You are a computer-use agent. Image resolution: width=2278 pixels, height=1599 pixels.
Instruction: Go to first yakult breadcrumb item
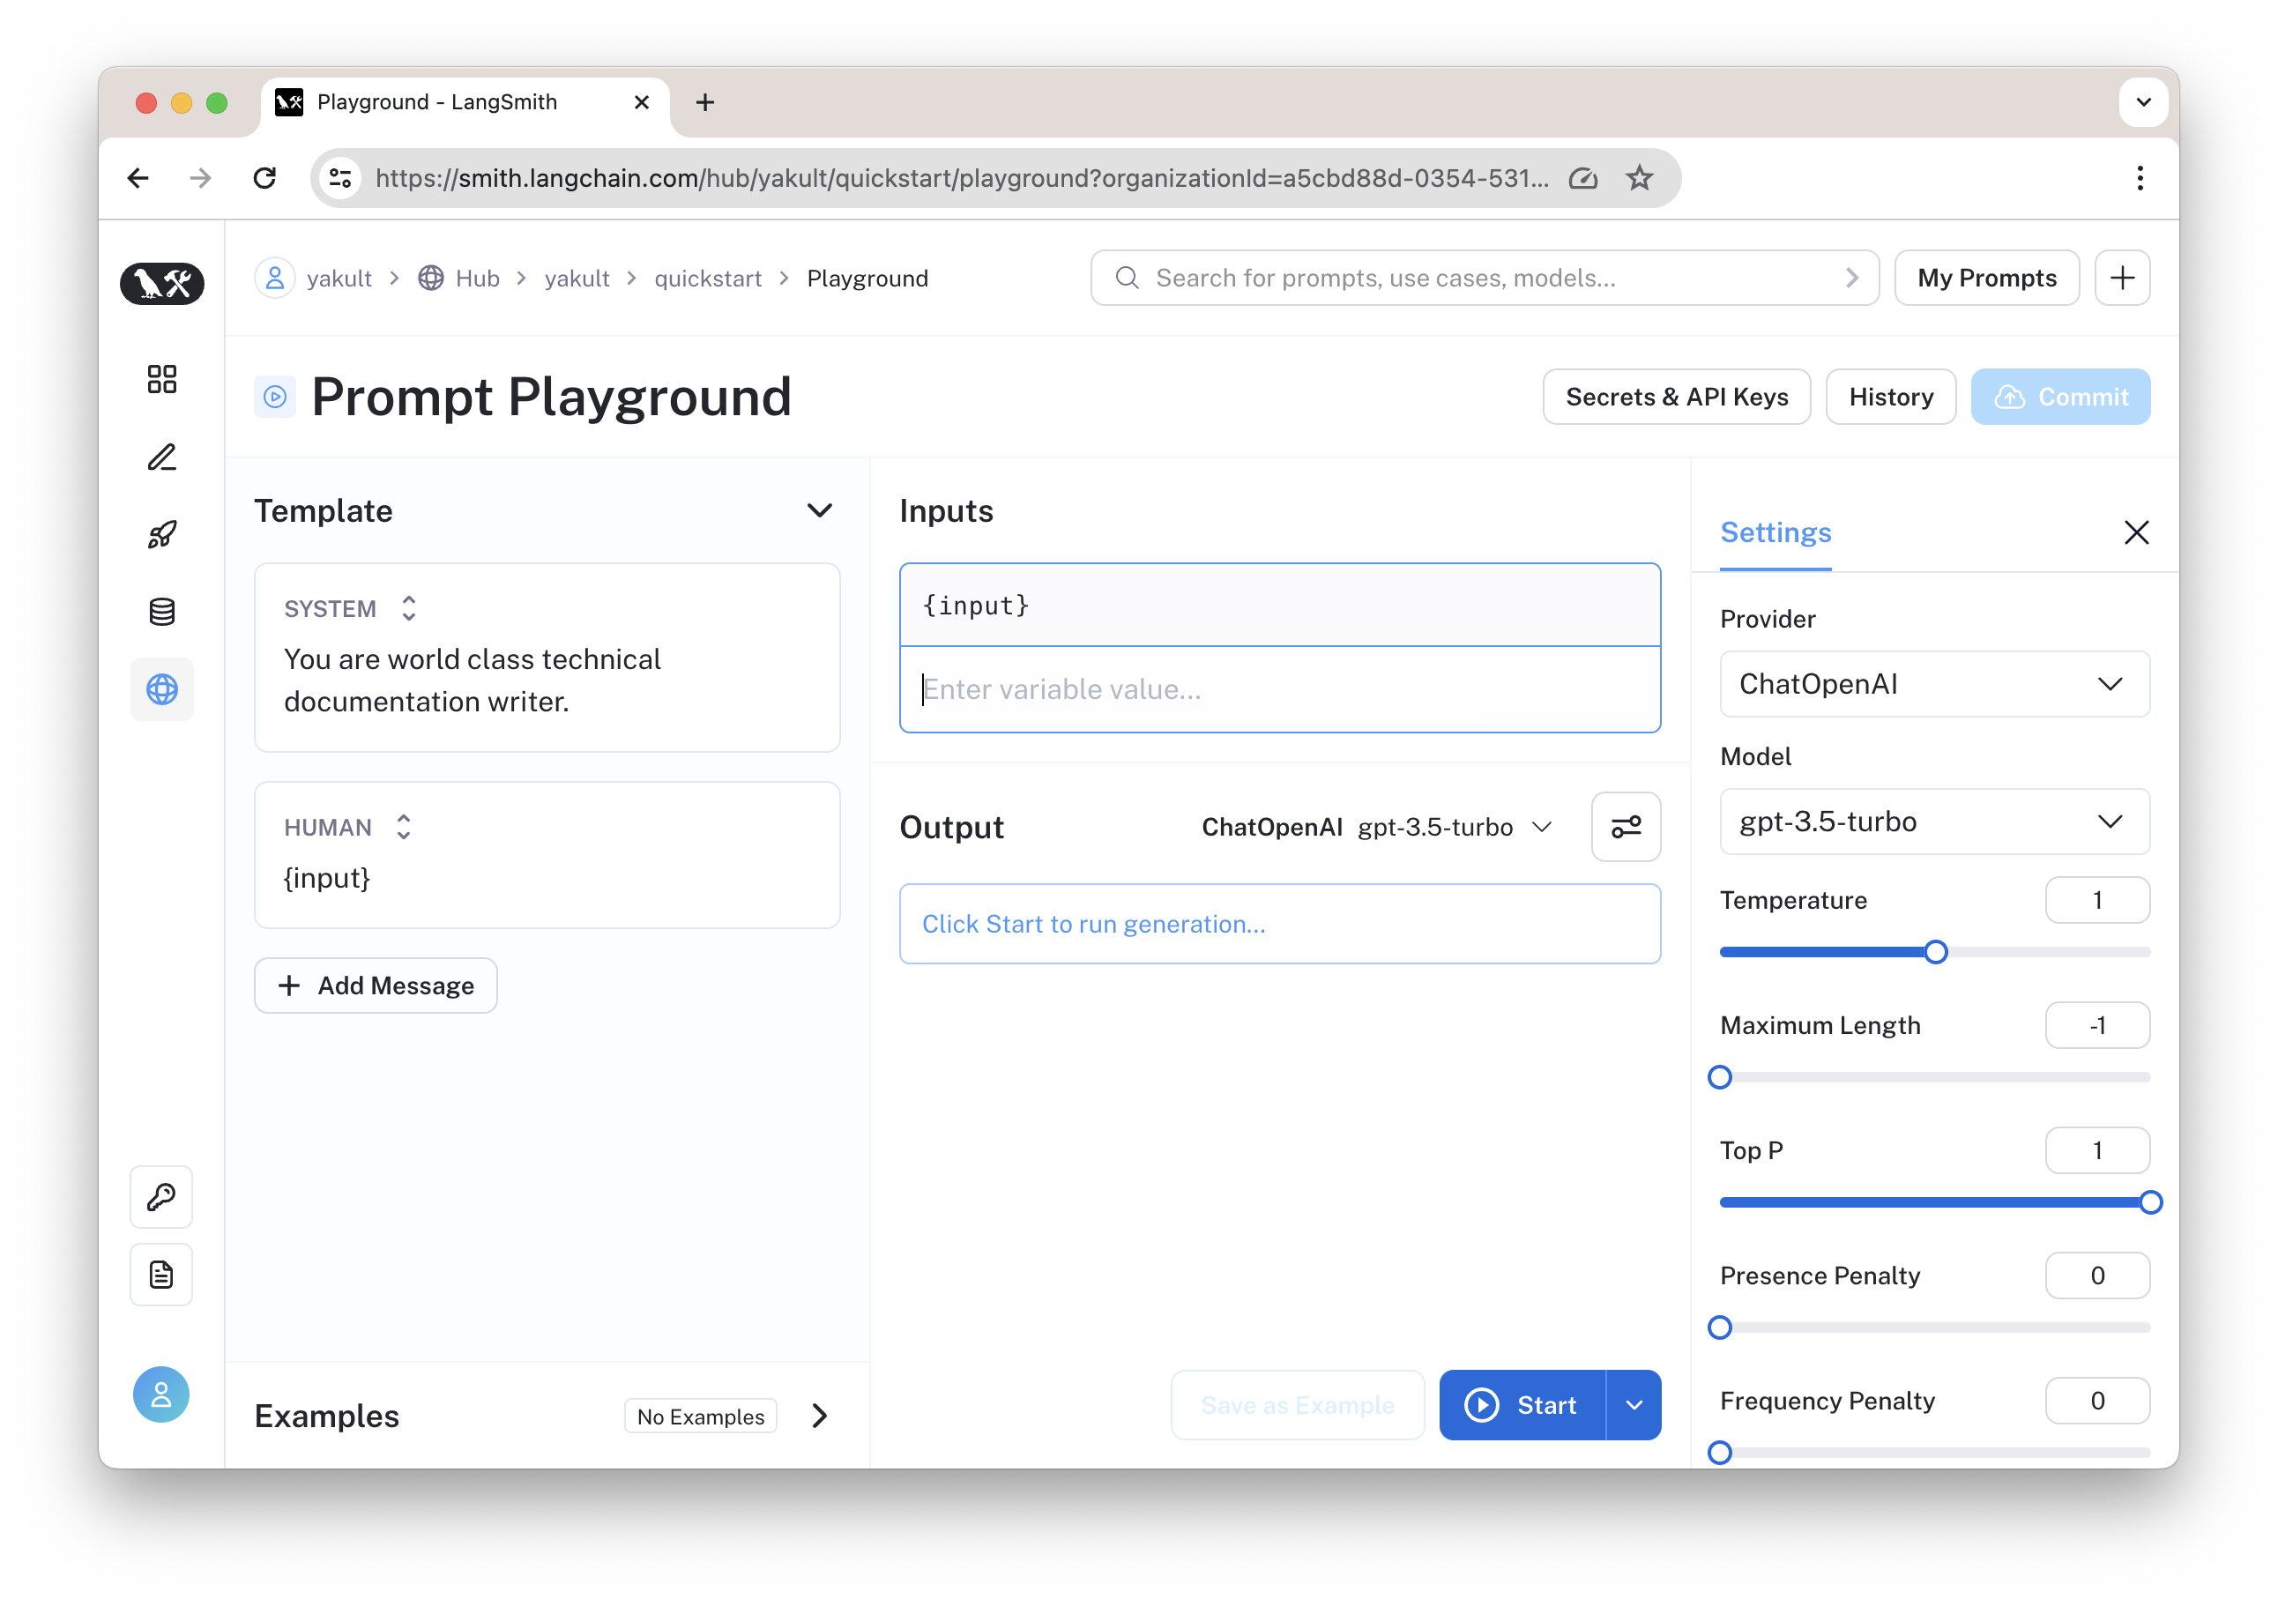click(339, 279)
